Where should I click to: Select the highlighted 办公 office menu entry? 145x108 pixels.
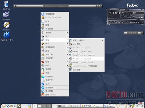click(x=55, y=40)
